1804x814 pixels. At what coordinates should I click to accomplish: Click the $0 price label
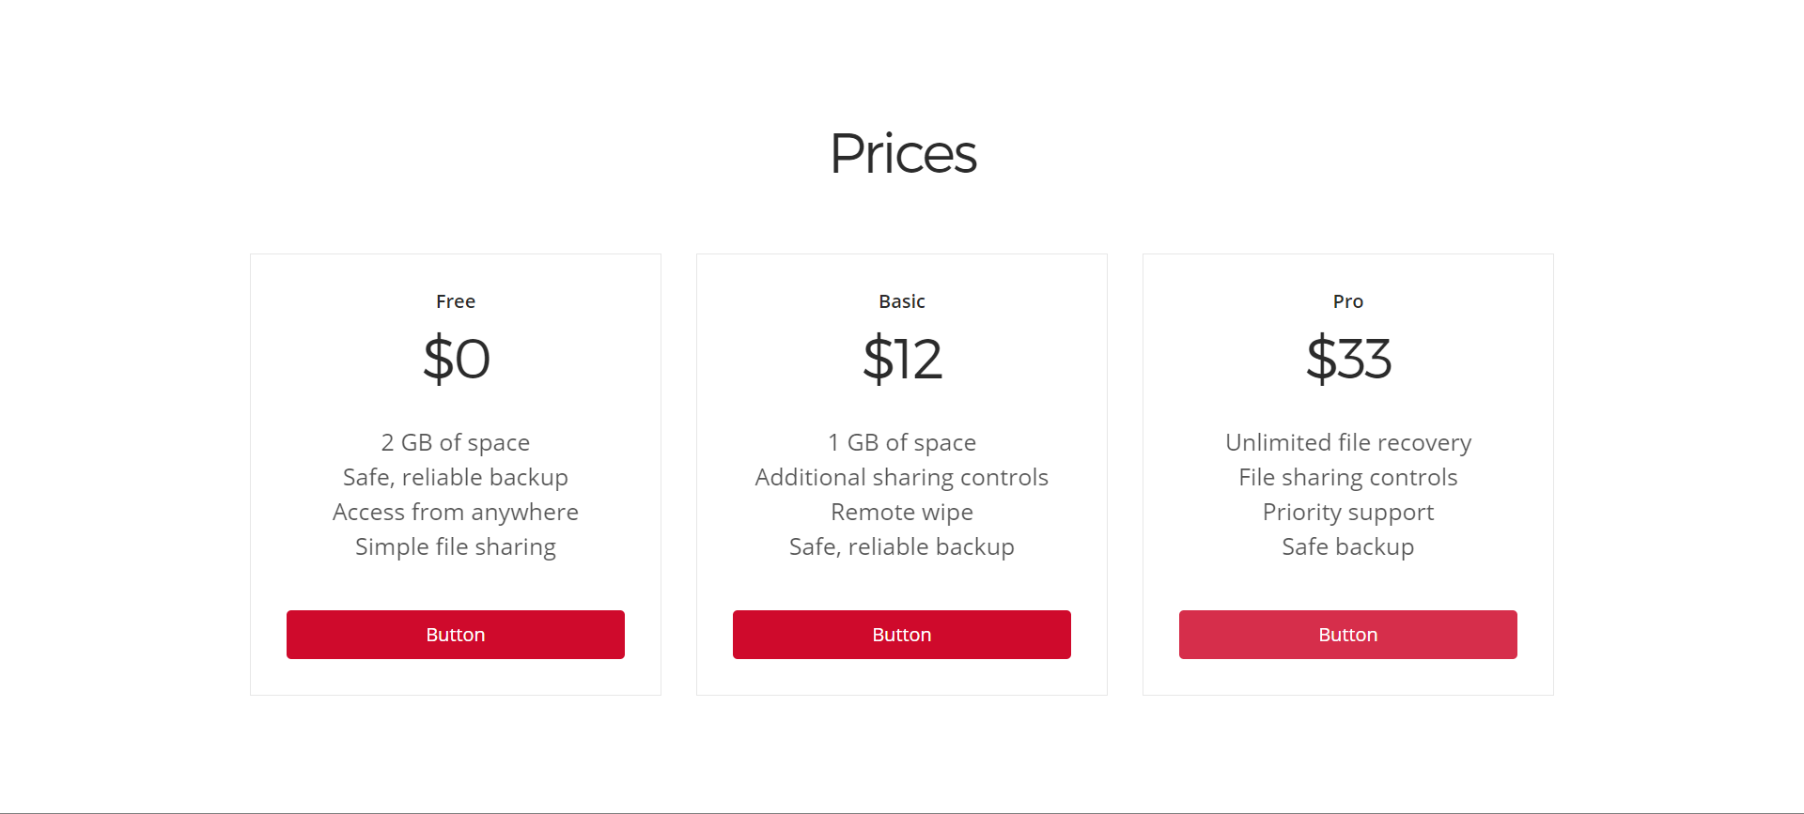457,359
